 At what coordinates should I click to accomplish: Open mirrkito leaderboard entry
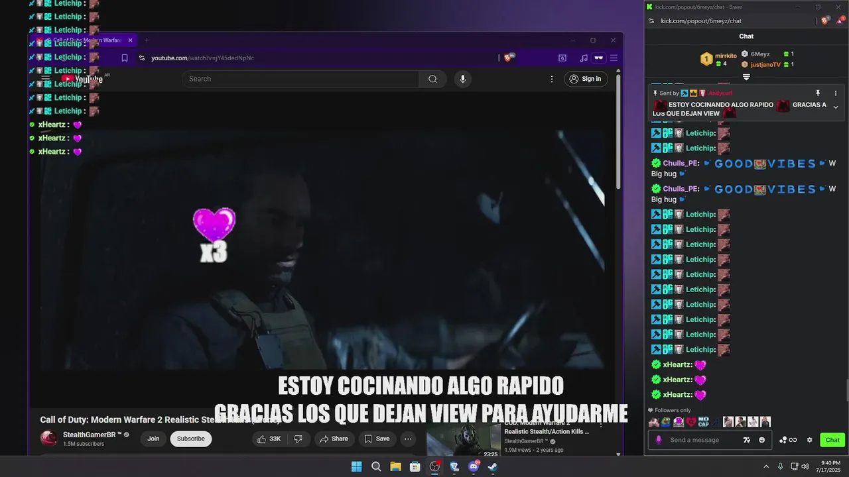[x=719, y=59]
